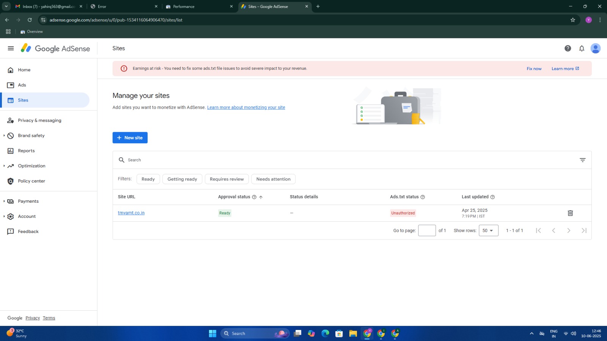
Task: Open the Help question mark icon
Action: coord(568,48)
